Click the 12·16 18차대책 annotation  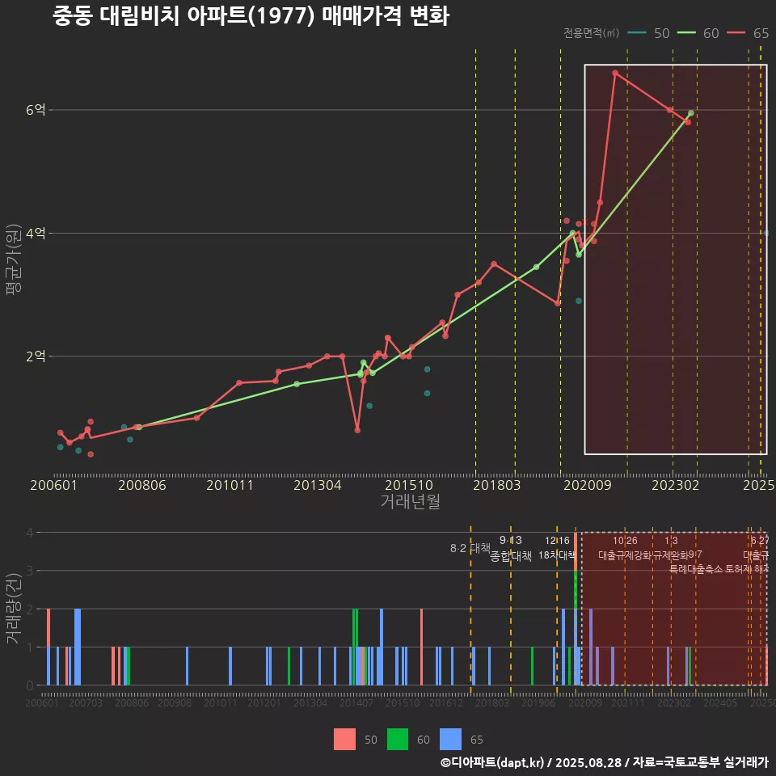pyautogui.click(x=557, y=549)
